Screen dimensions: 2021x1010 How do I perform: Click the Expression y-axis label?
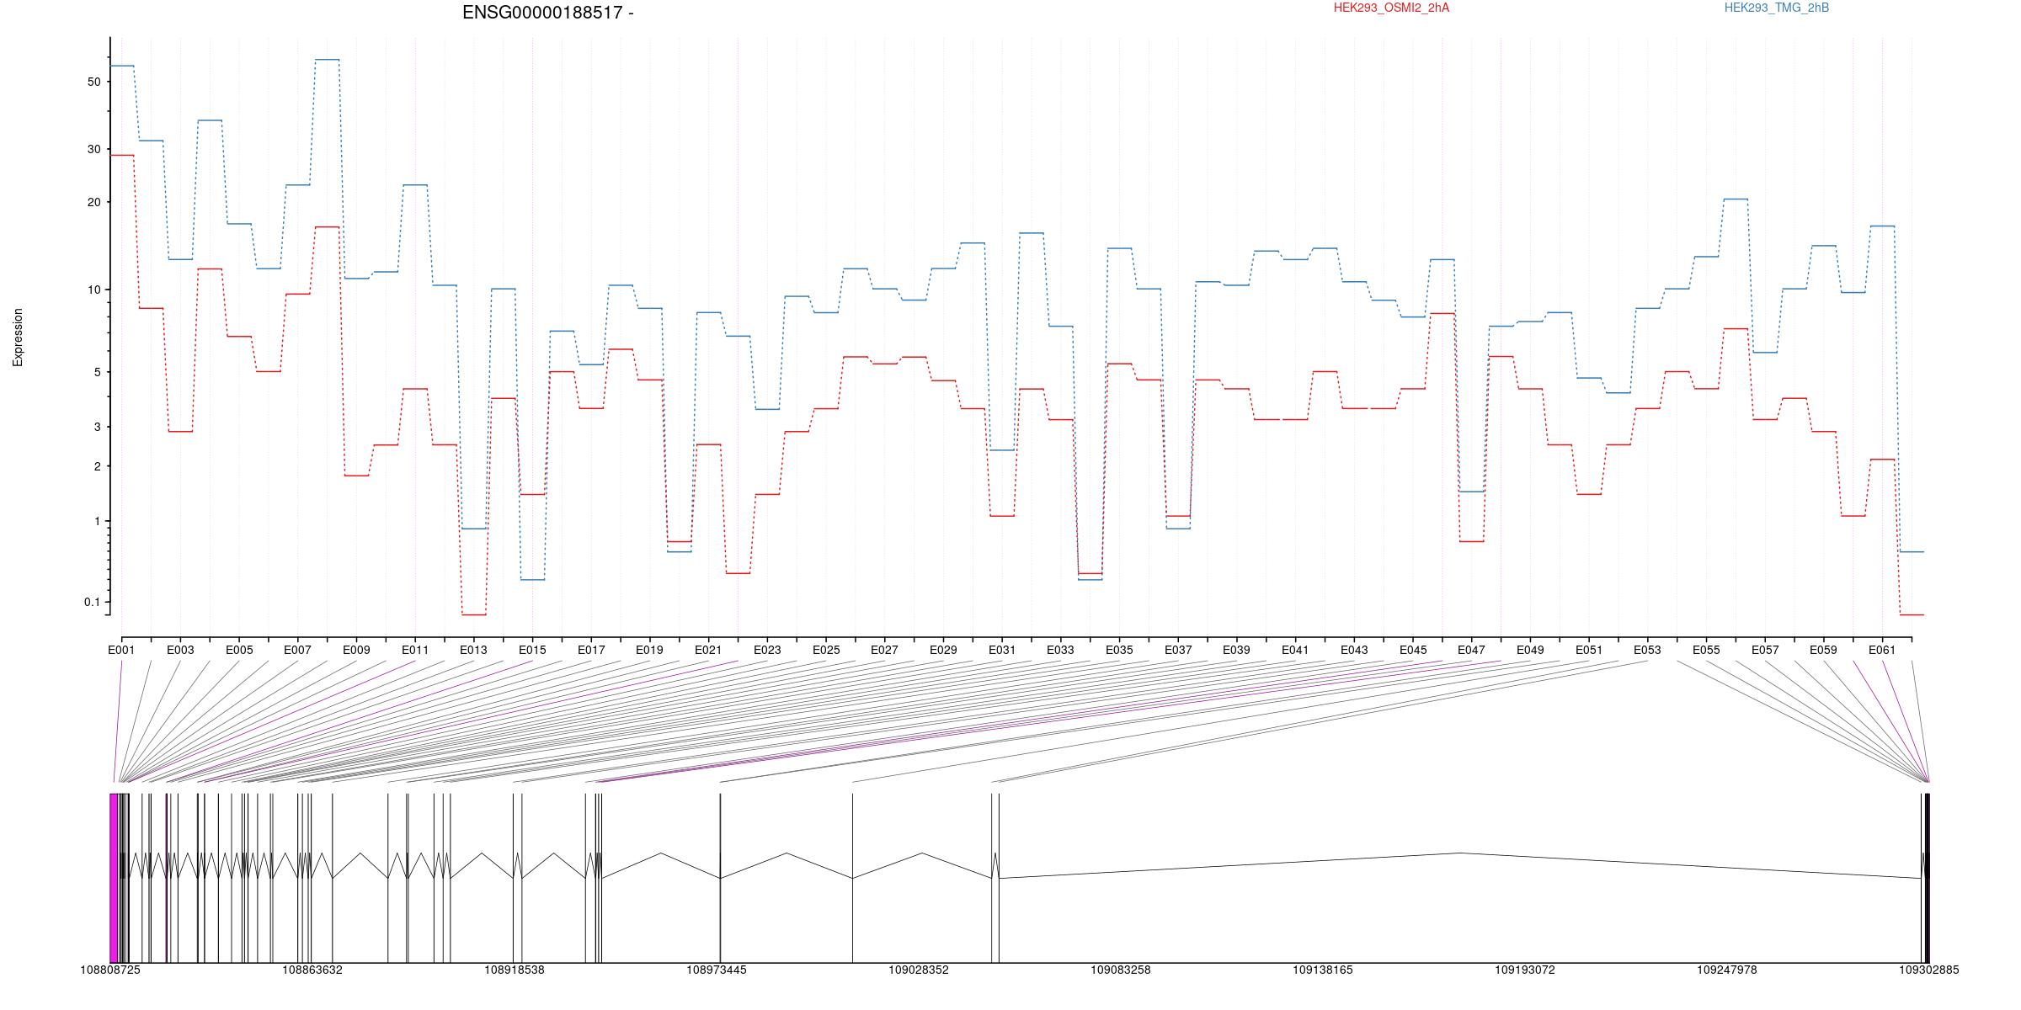pyautogui.click(x=18, y=338)
